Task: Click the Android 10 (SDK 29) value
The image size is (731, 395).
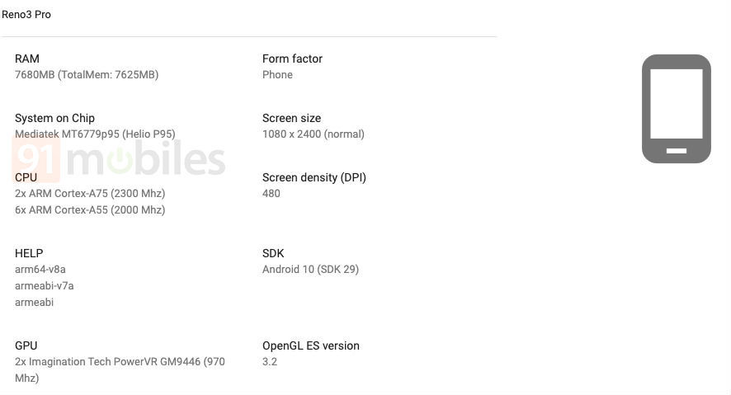Action: click(310, 269)
